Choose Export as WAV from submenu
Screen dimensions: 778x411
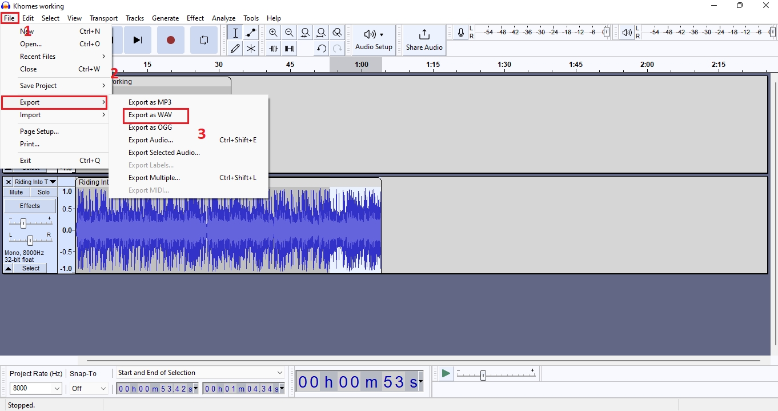point(150,115)
